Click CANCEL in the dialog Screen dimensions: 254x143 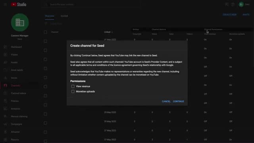pos(166,101)
